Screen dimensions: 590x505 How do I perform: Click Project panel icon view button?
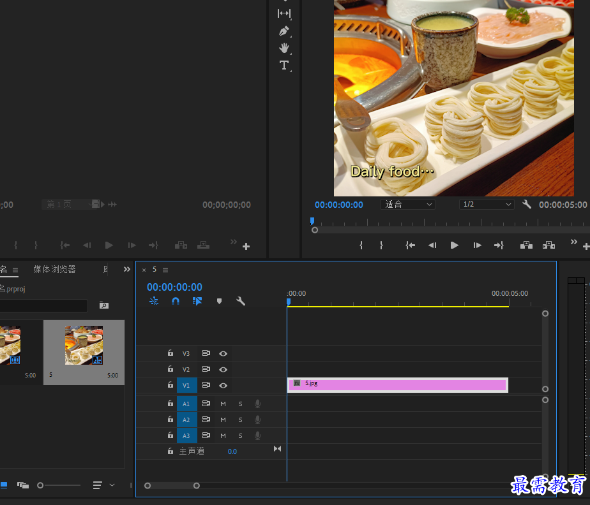[4, 485]
